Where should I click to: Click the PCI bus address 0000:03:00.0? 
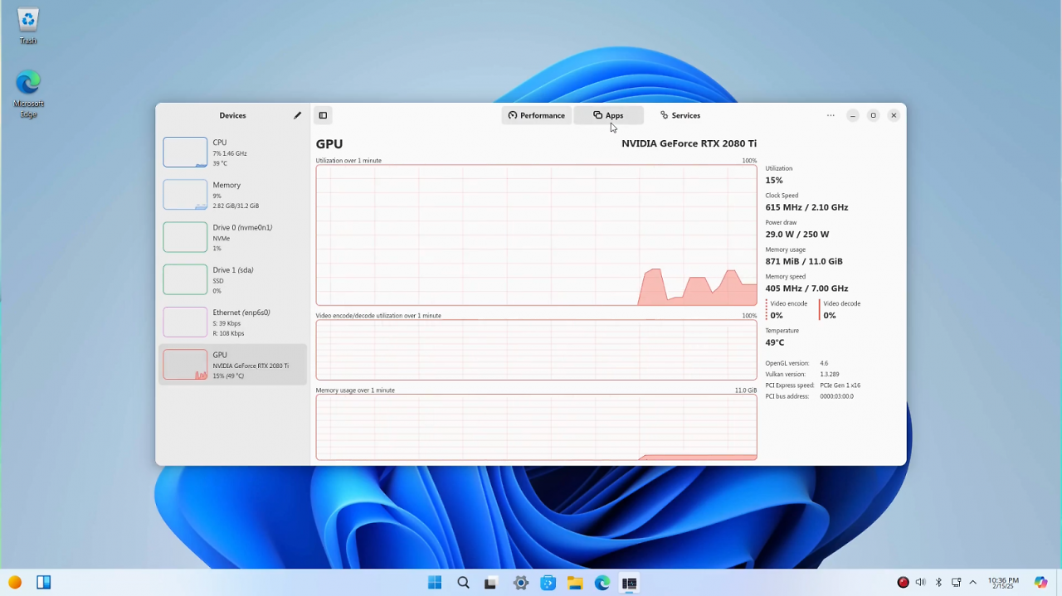coord(836,396)
